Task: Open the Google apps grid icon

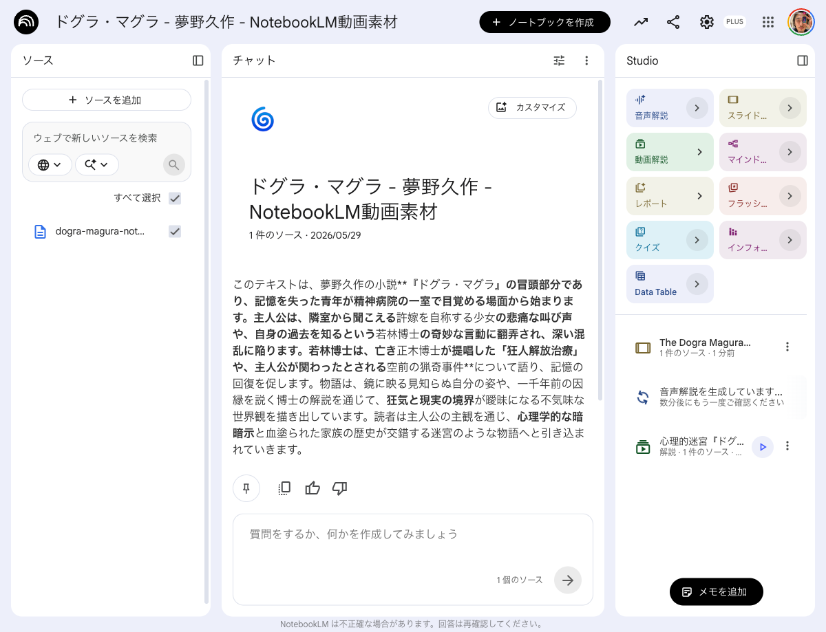Action: tap(768, 22)
